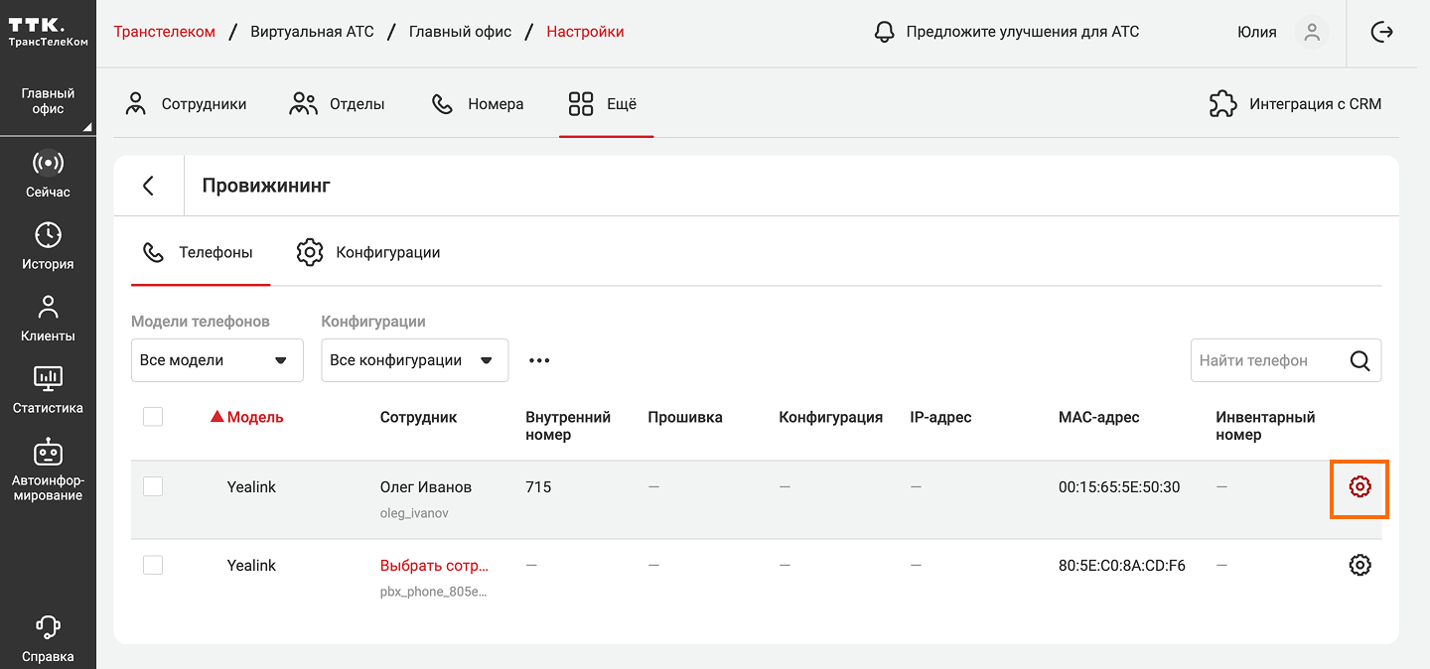Check the box for Олег Иванов row
This screenshot has height=669, width=1430.
[x=153, y=486]
